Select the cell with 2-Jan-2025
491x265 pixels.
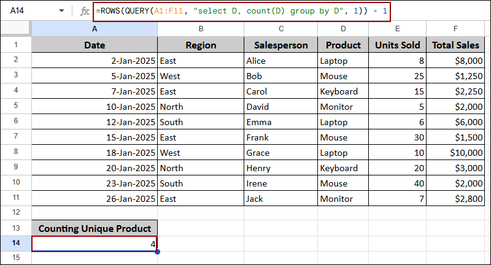95,60
